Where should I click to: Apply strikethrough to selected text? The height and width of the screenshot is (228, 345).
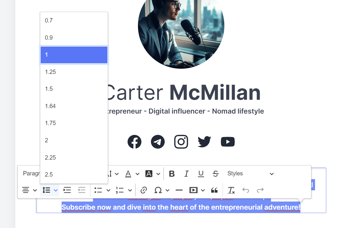click(215, 174)
